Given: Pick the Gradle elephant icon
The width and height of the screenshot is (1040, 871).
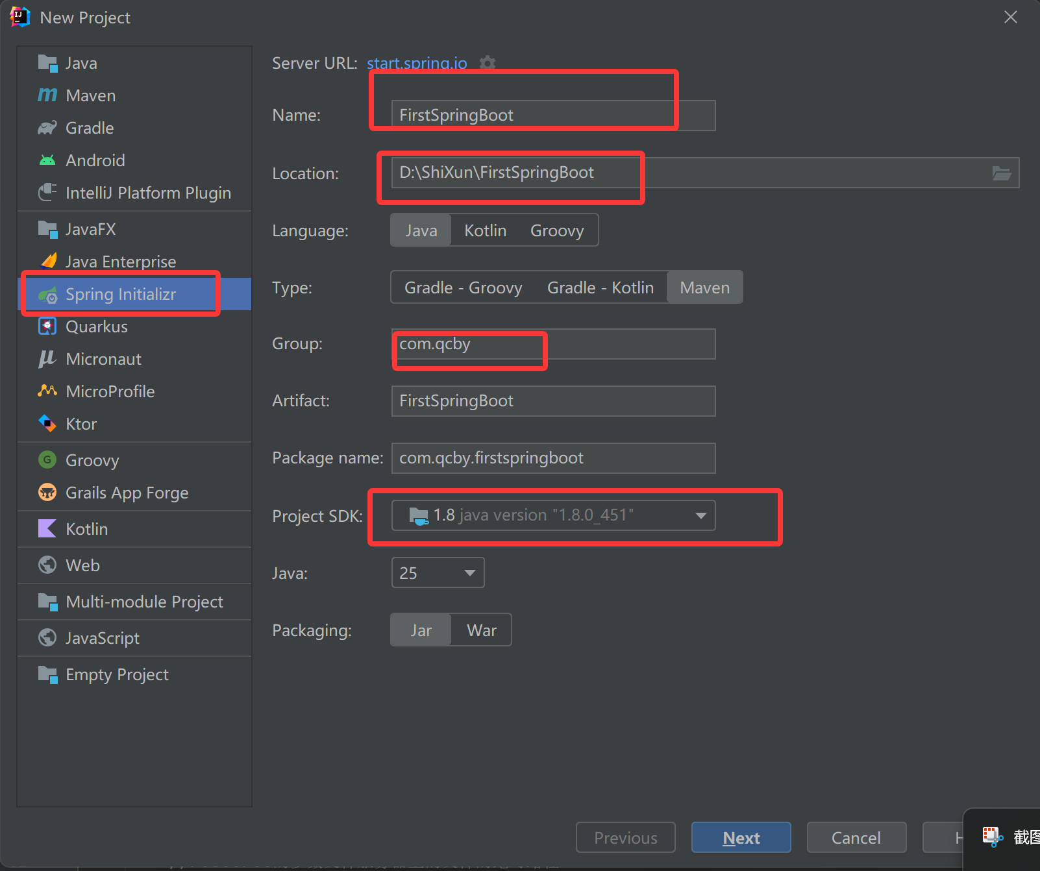Looking at the screenshot, I should (x=47, y=128).
